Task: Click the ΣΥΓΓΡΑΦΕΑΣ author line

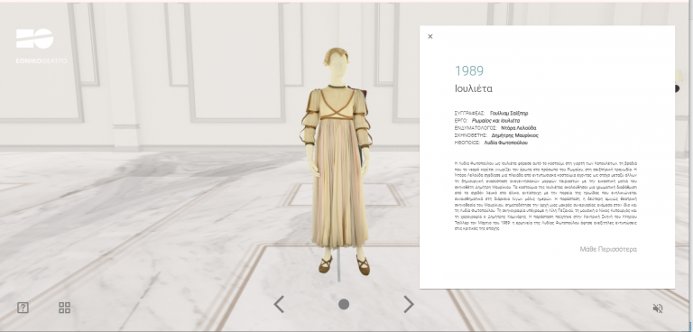Action: (491, 113)
